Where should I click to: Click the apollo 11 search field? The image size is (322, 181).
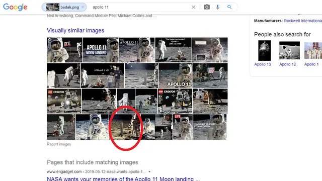140,7
